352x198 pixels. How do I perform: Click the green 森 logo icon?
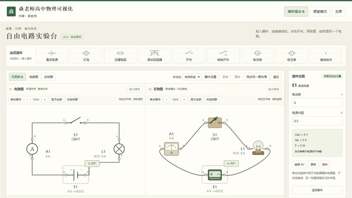tap(11, 11)
